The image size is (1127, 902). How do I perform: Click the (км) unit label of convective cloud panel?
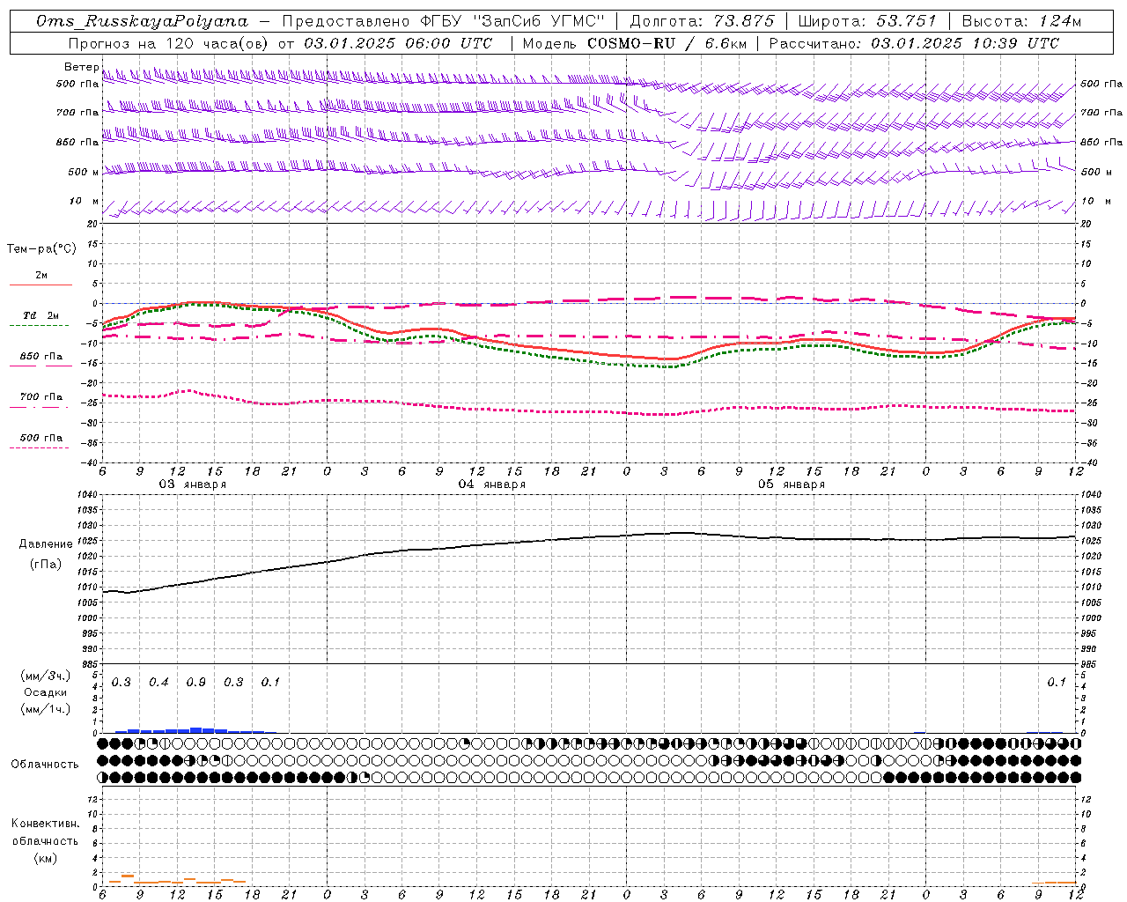point(45,858)
